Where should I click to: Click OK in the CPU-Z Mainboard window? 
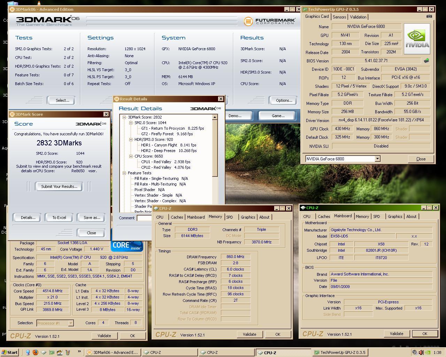click(x=425, y=334)
